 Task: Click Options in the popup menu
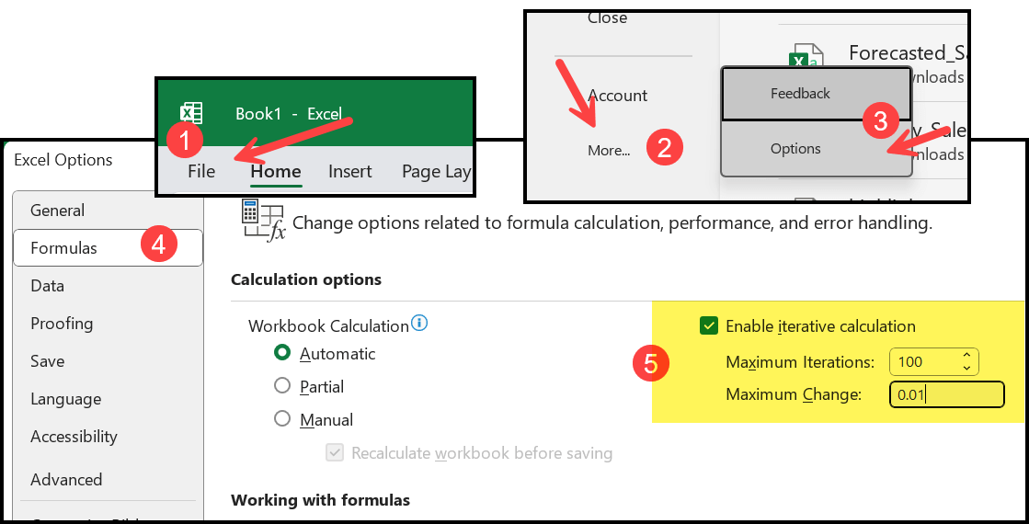click(x=817, y=149)
